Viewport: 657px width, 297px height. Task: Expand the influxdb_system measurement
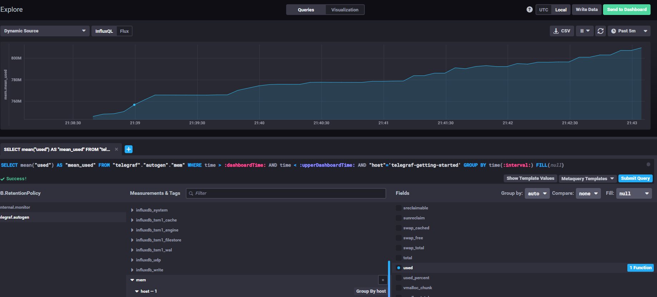pyautogui.click(x=132, y=210)
